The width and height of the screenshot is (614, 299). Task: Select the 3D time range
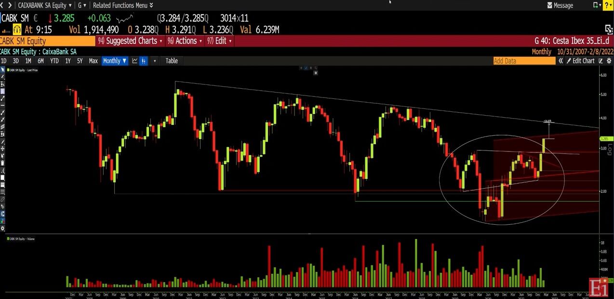(15, 61)
